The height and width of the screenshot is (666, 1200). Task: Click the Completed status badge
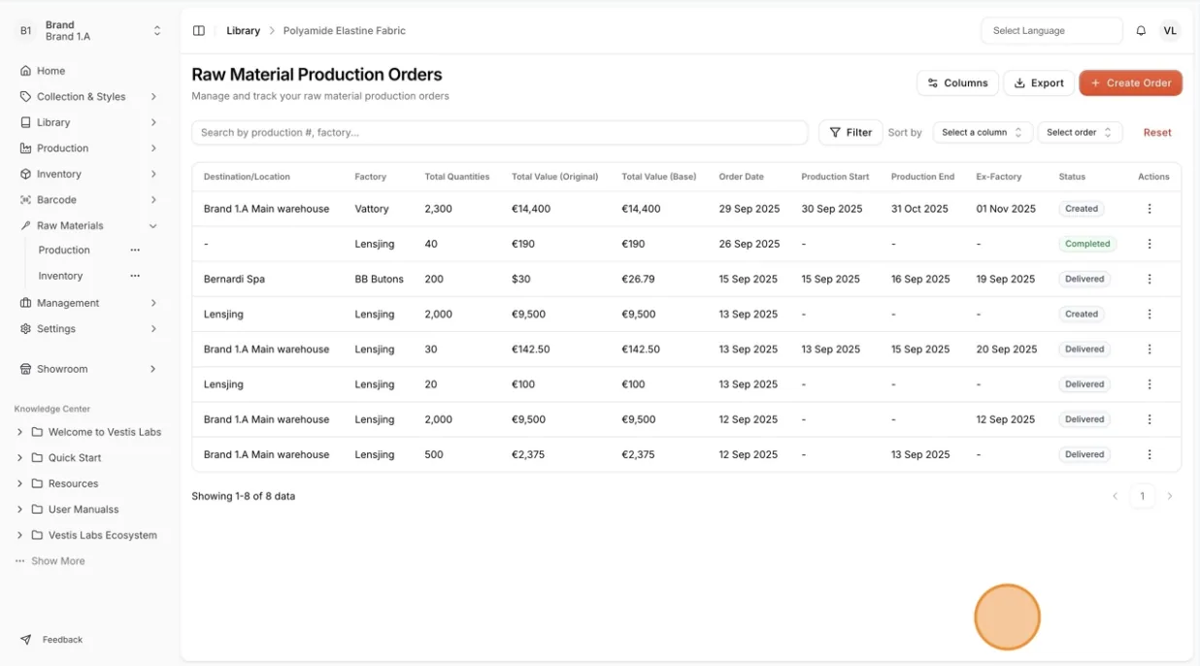point(1087,244)
